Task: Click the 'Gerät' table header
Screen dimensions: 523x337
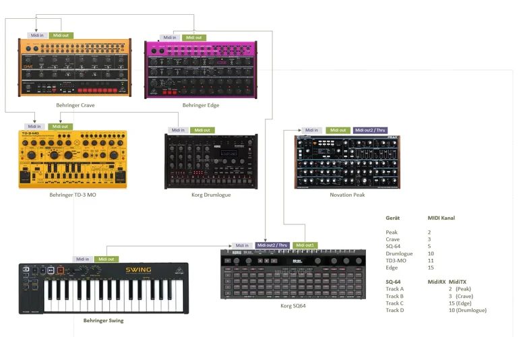Action: pos(392,218)
